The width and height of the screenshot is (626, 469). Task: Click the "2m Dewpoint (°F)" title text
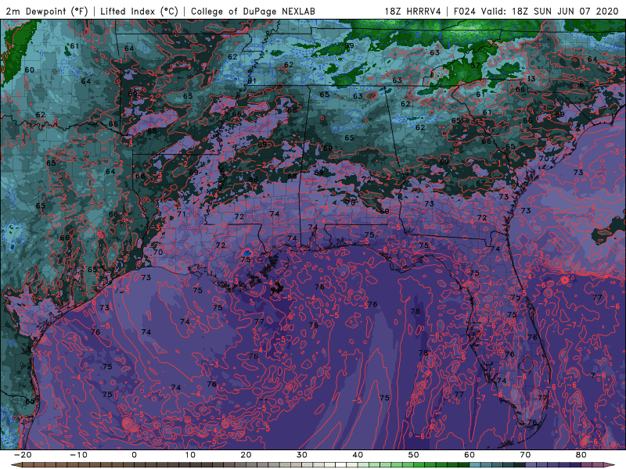click(x=47, y=11)
